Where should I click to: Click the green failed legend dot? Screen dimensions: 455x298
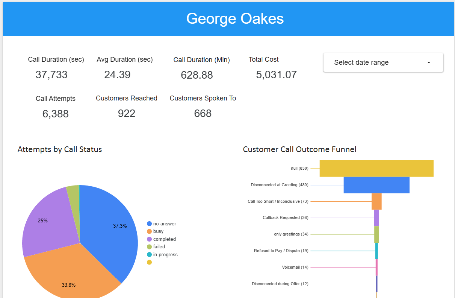pos(149,247)
